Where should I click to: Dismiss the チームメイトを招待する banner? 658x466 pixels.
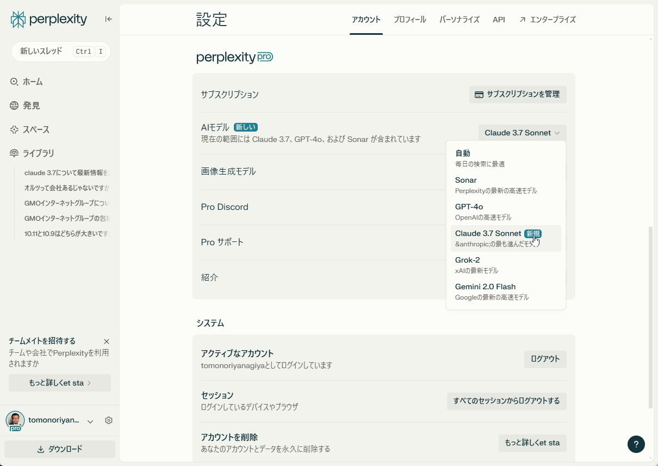point(107,341)
